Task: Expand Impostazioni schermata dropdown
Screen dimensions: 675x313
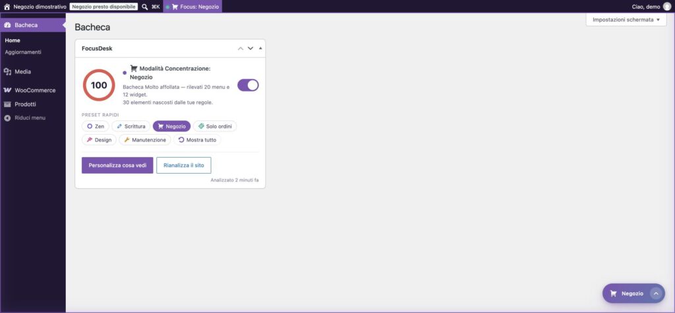Action: tap(626, 20)
